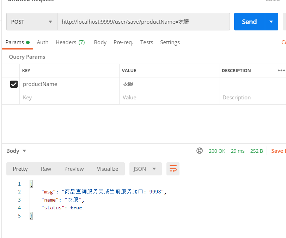Open the Settings tab
This screenshot has width=286, height=238.
pyautogui.click(x=170, y=42)
